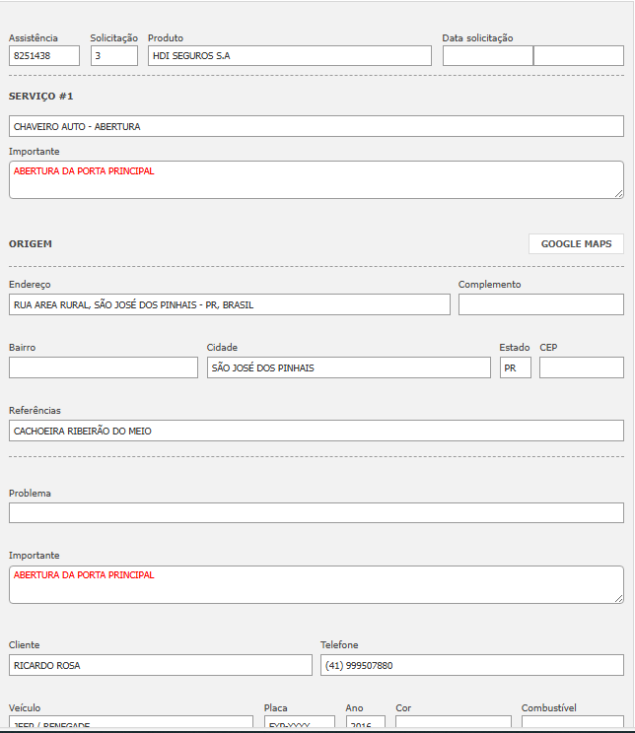Grab resize handle of the first Importante textarea
The image size is (635, 733).
point(618,193)
